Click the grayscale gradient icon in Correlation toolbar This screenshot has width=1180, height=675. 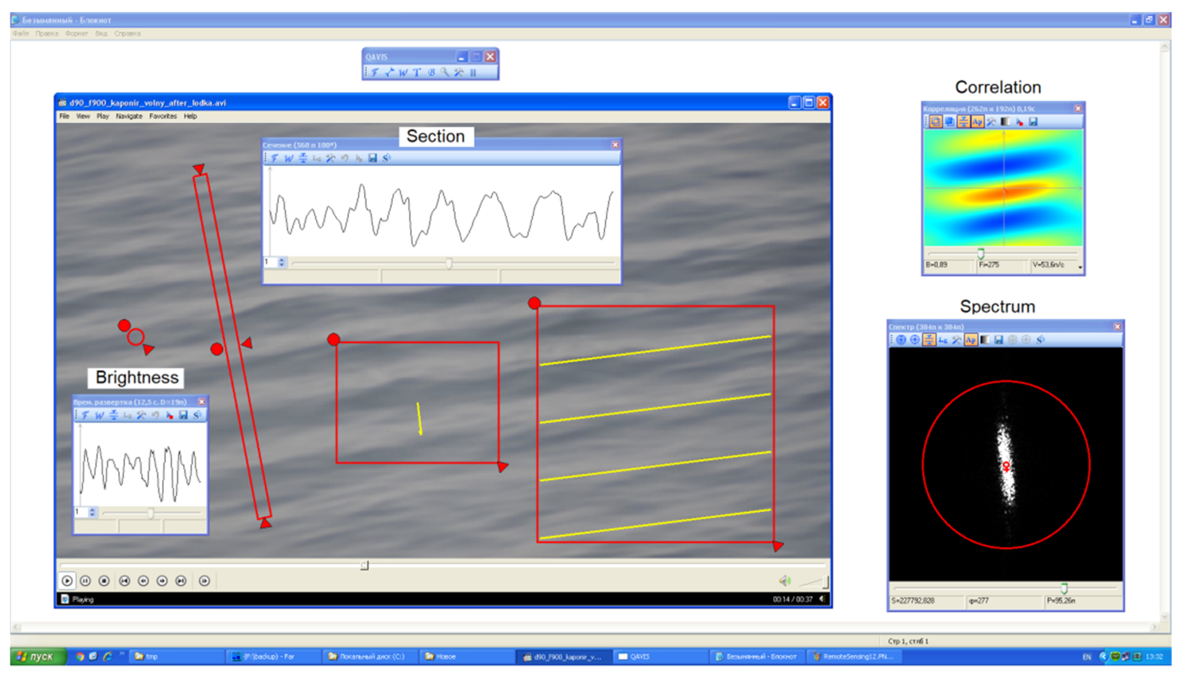coord(1005,122)
